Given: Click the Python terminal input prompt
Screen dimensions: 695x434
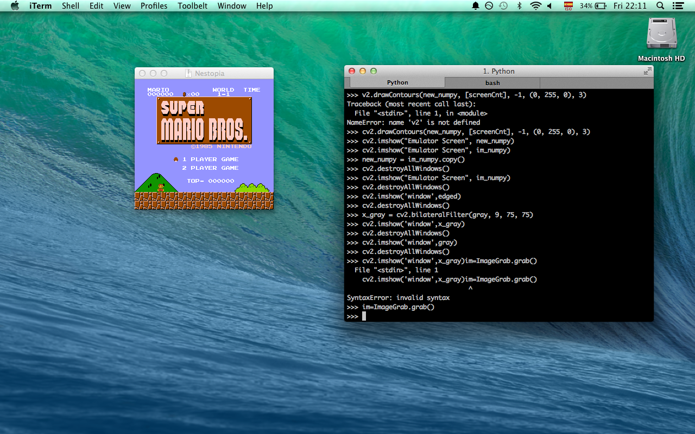Looking at the screenshot, I should [364, 316].
